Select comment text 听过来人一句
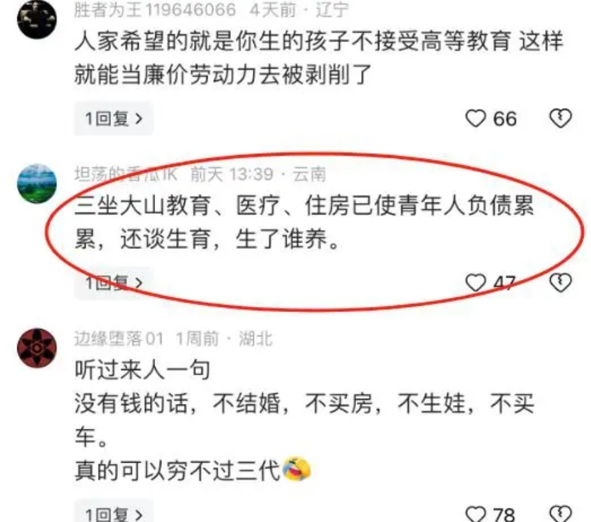591x522 pixels. [142, 369]
